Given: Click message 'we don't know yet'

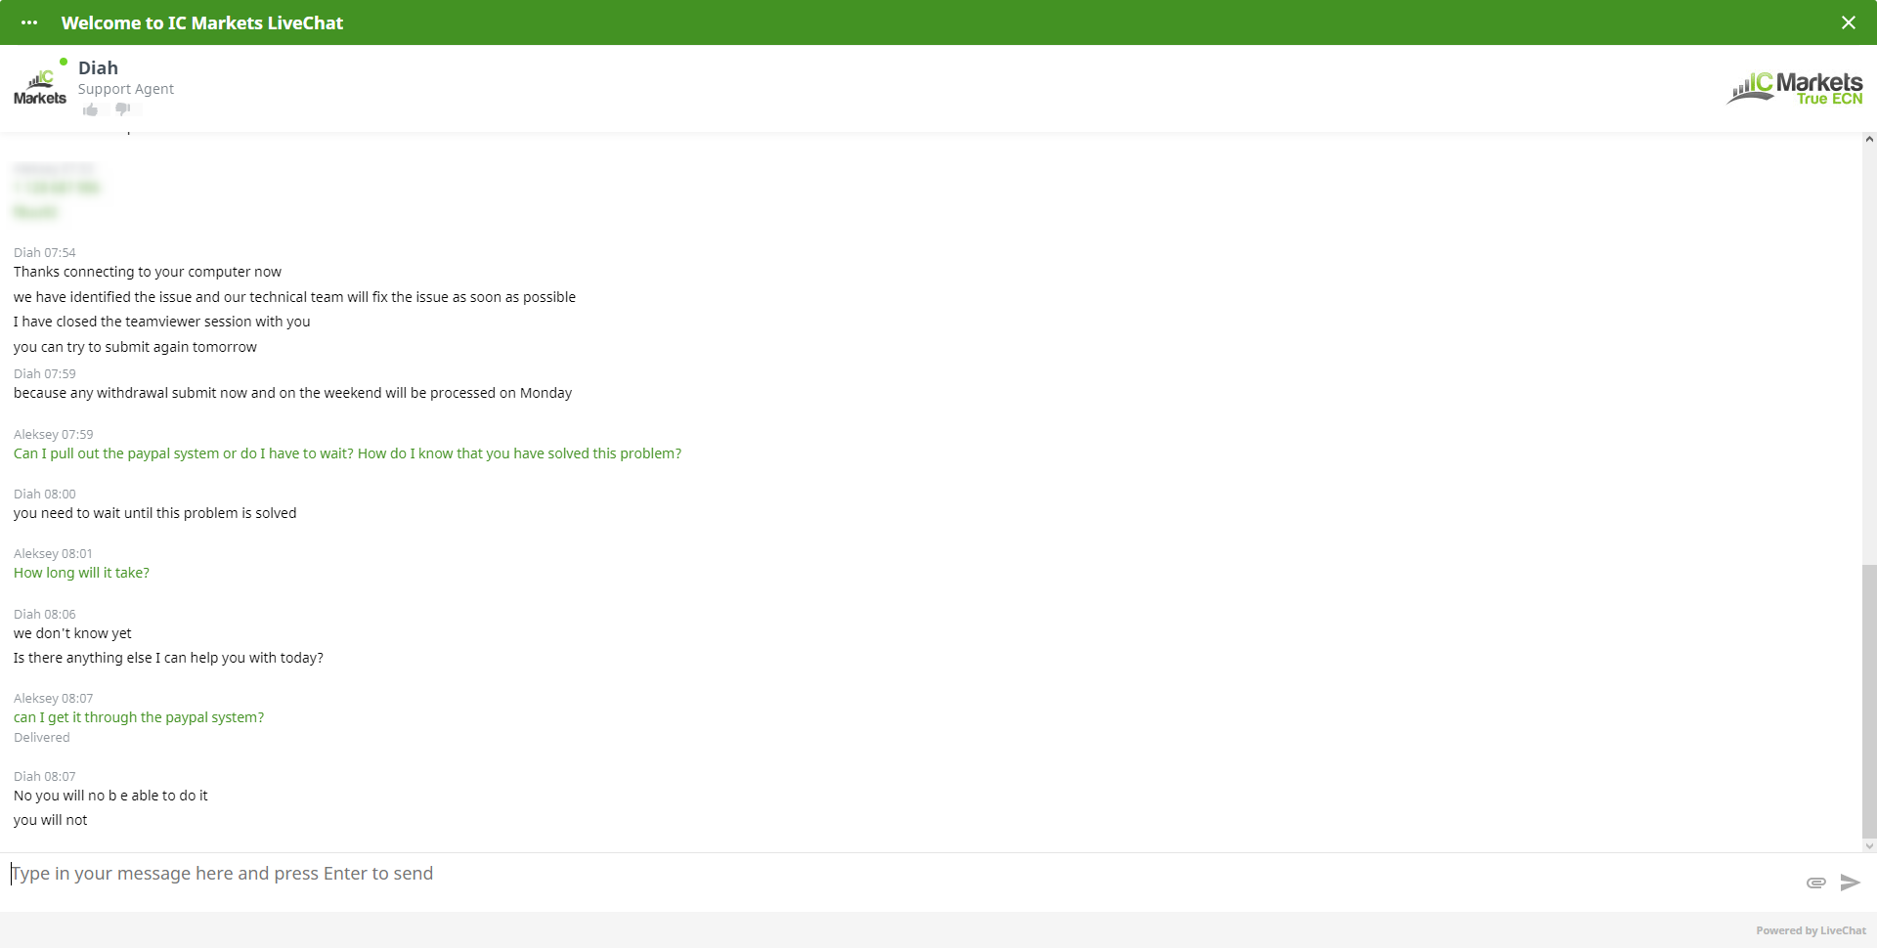Looking at the screenshot, I should [x=72, y=633].
